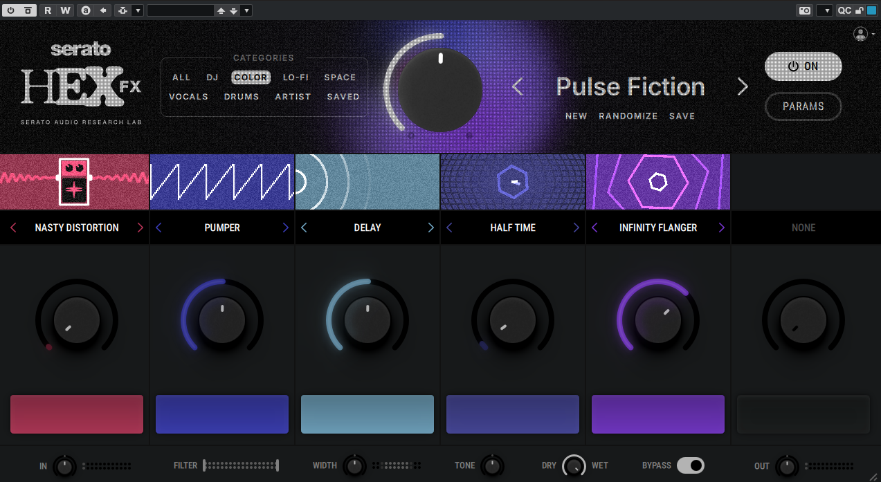The image size is (881, 482).
Task: Open the PARAMS panel
Action: [803, 106]
